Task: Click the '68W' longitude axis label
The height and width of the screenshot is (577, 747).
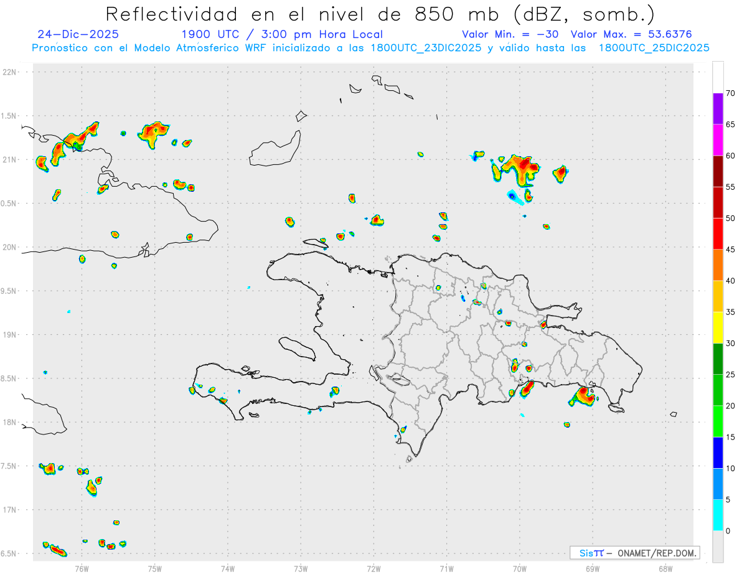Action: pyautogui.click(x=665, y=568)
